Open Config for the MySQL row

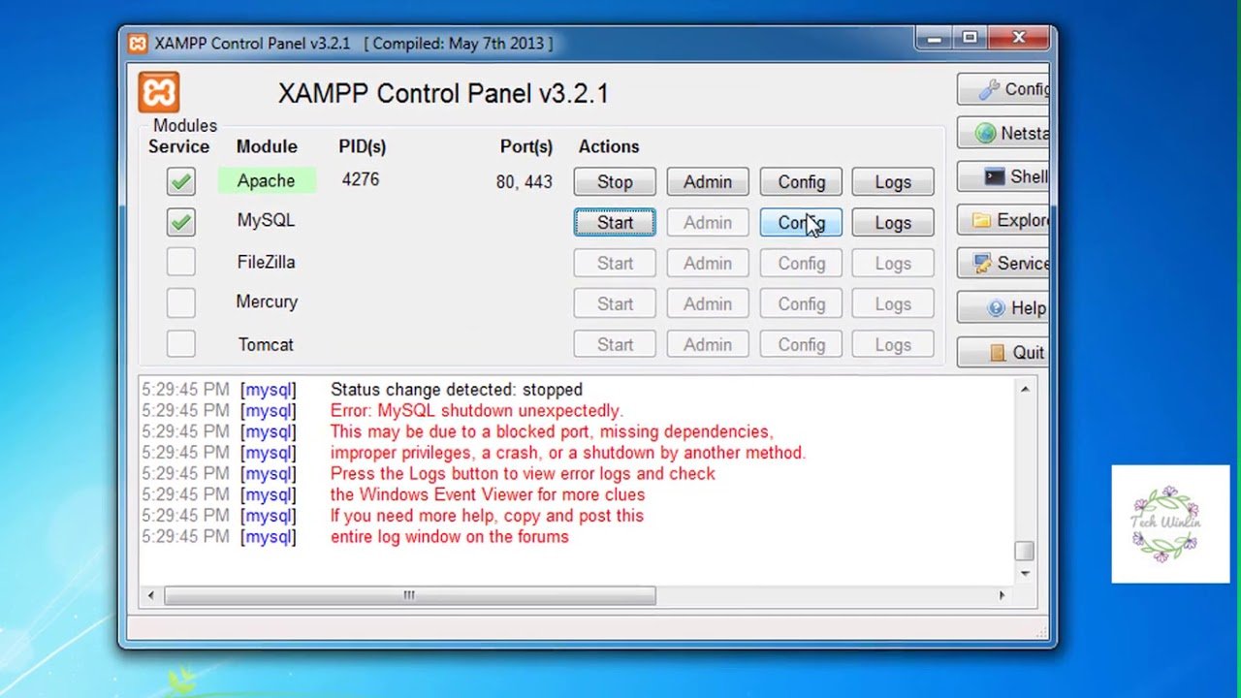[x=800, y=222]
